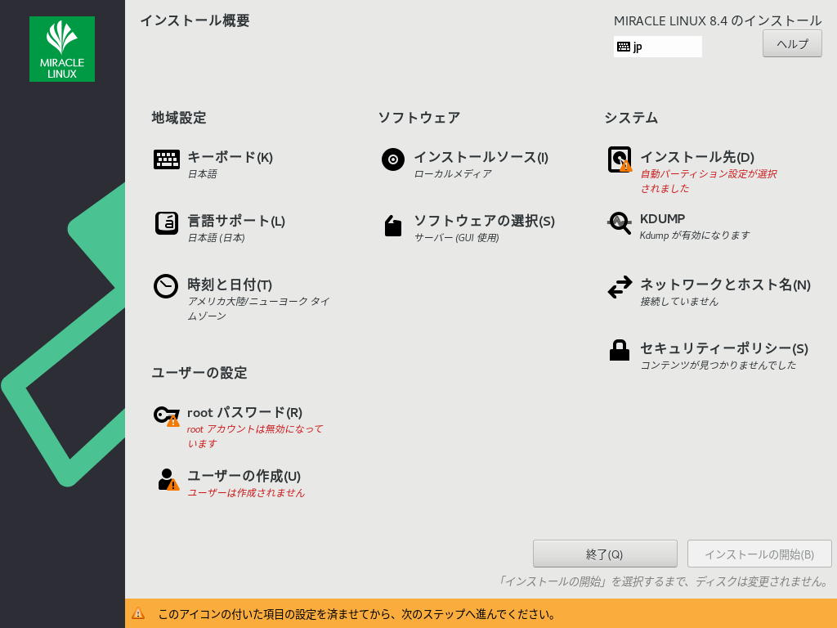This screenshot has width=837, height=628.
Task: Click the keyboard icon under 地域設定
Action: (167, 159)
